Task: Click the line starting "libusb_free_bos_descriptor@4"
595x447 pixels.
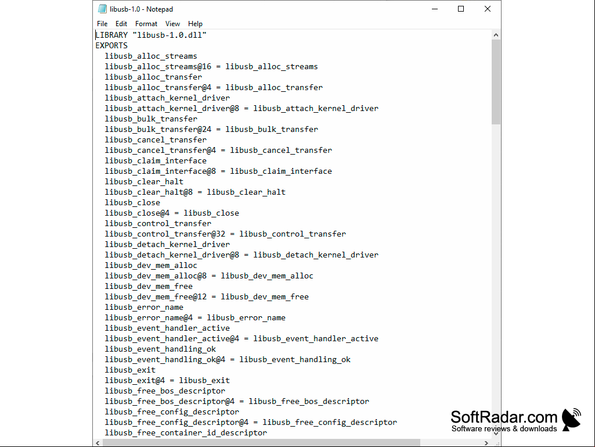Action: coord(237,402)
